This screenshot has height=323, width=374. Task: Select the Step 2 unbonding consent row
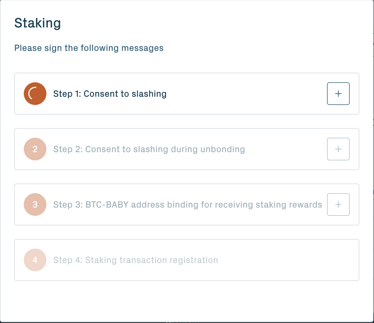[186, 149]
